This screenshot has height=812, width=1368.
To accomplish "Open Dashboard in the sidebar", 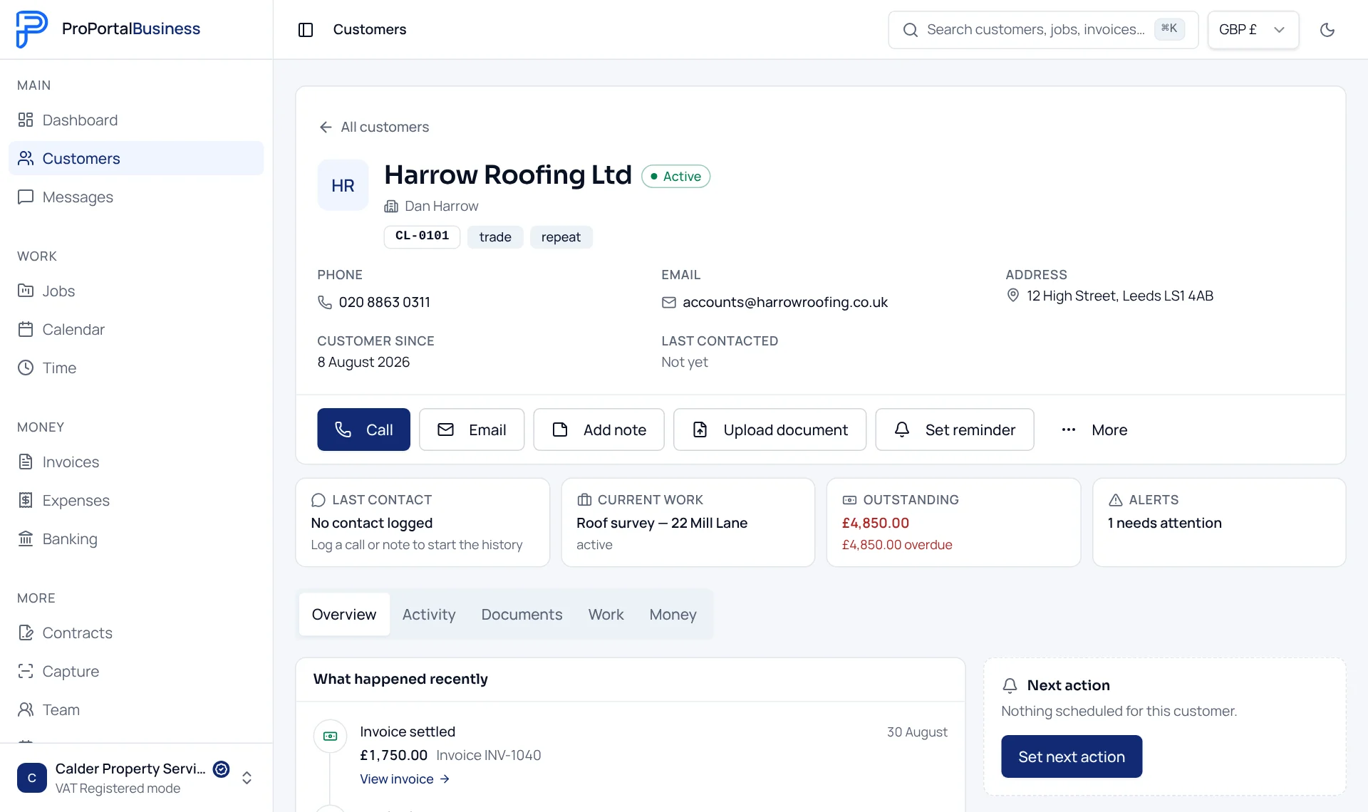I will [x=136, y=120].
